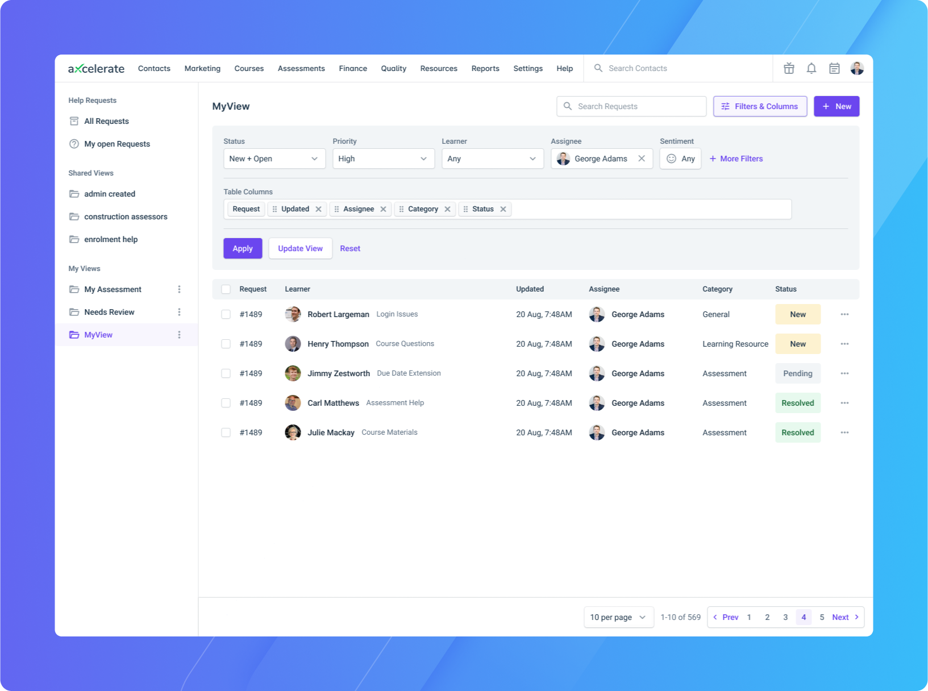Viewport: 928px width, 691px height.
Task: Tick the checkbox for Carl Matthews' request
Action: (x=226, y=403)
